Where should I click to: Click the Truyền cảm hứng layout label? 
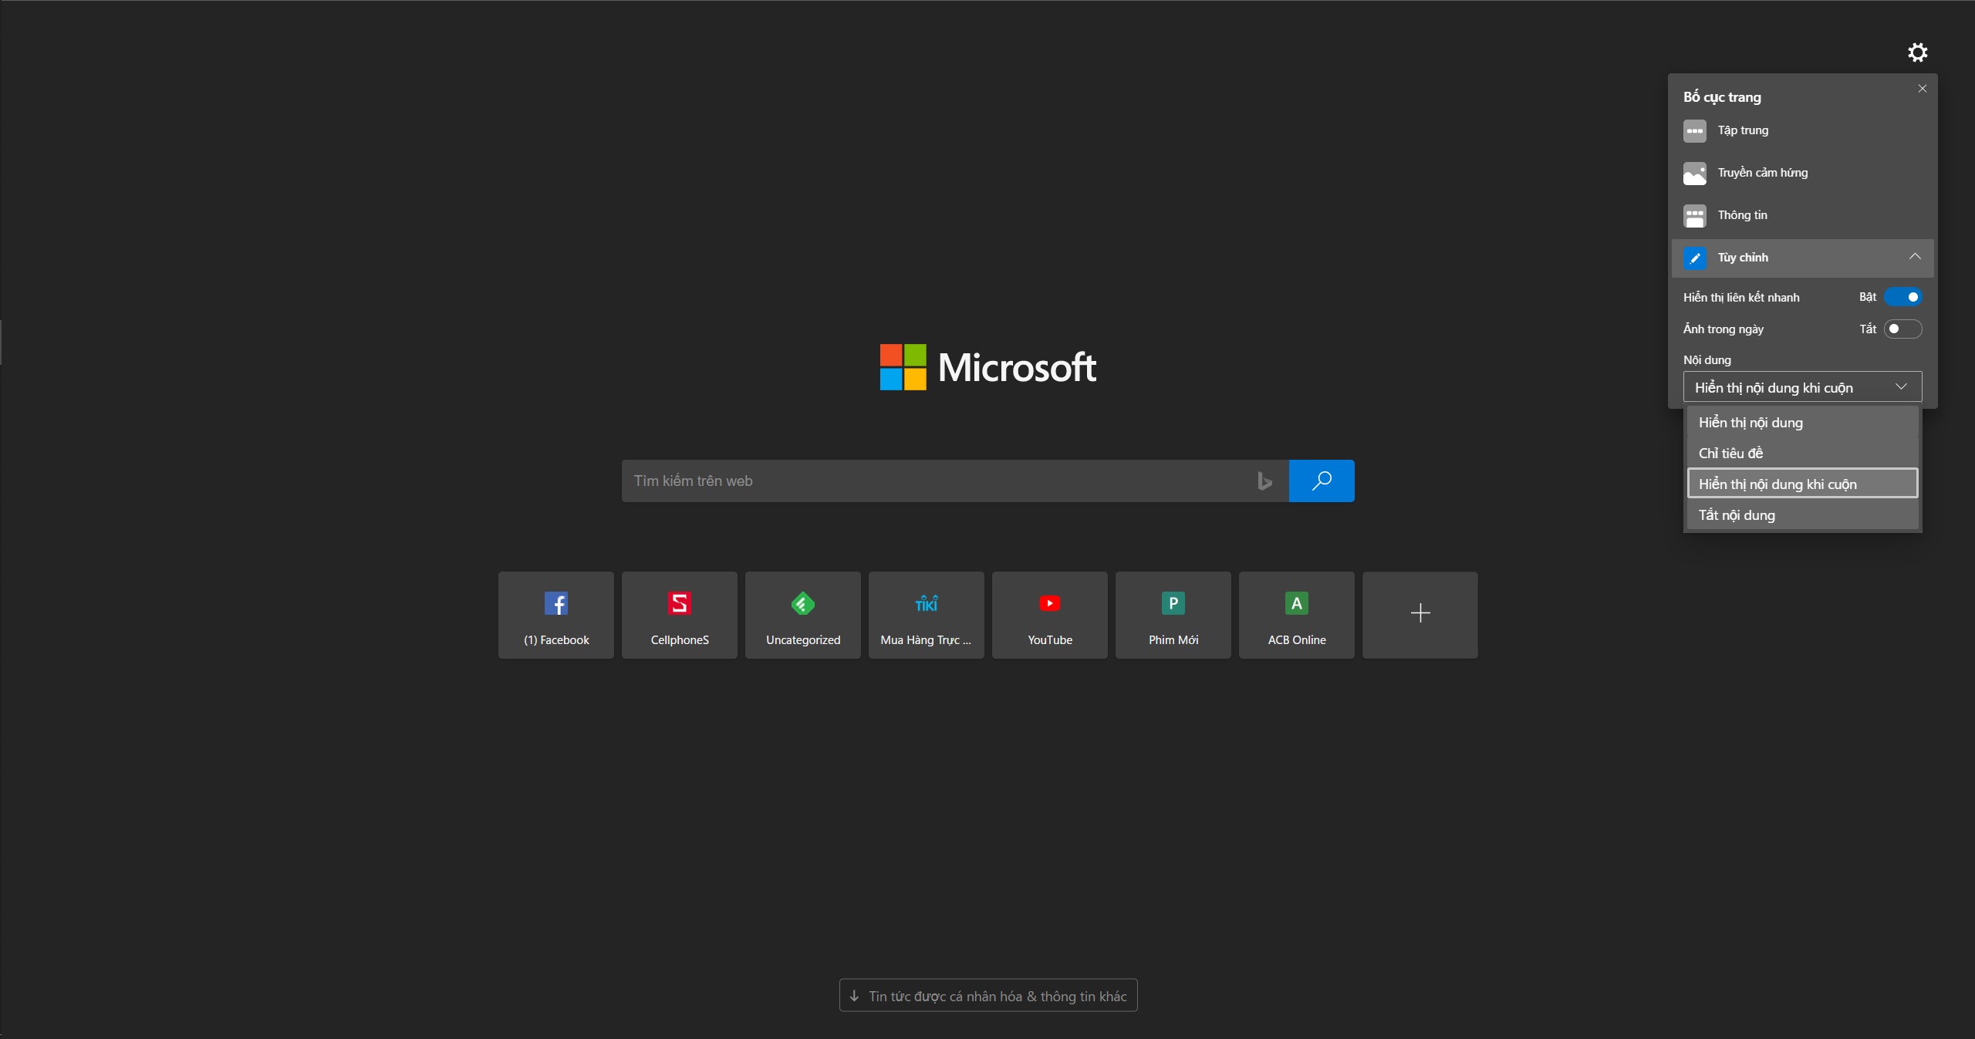(x=1763, y=173)
